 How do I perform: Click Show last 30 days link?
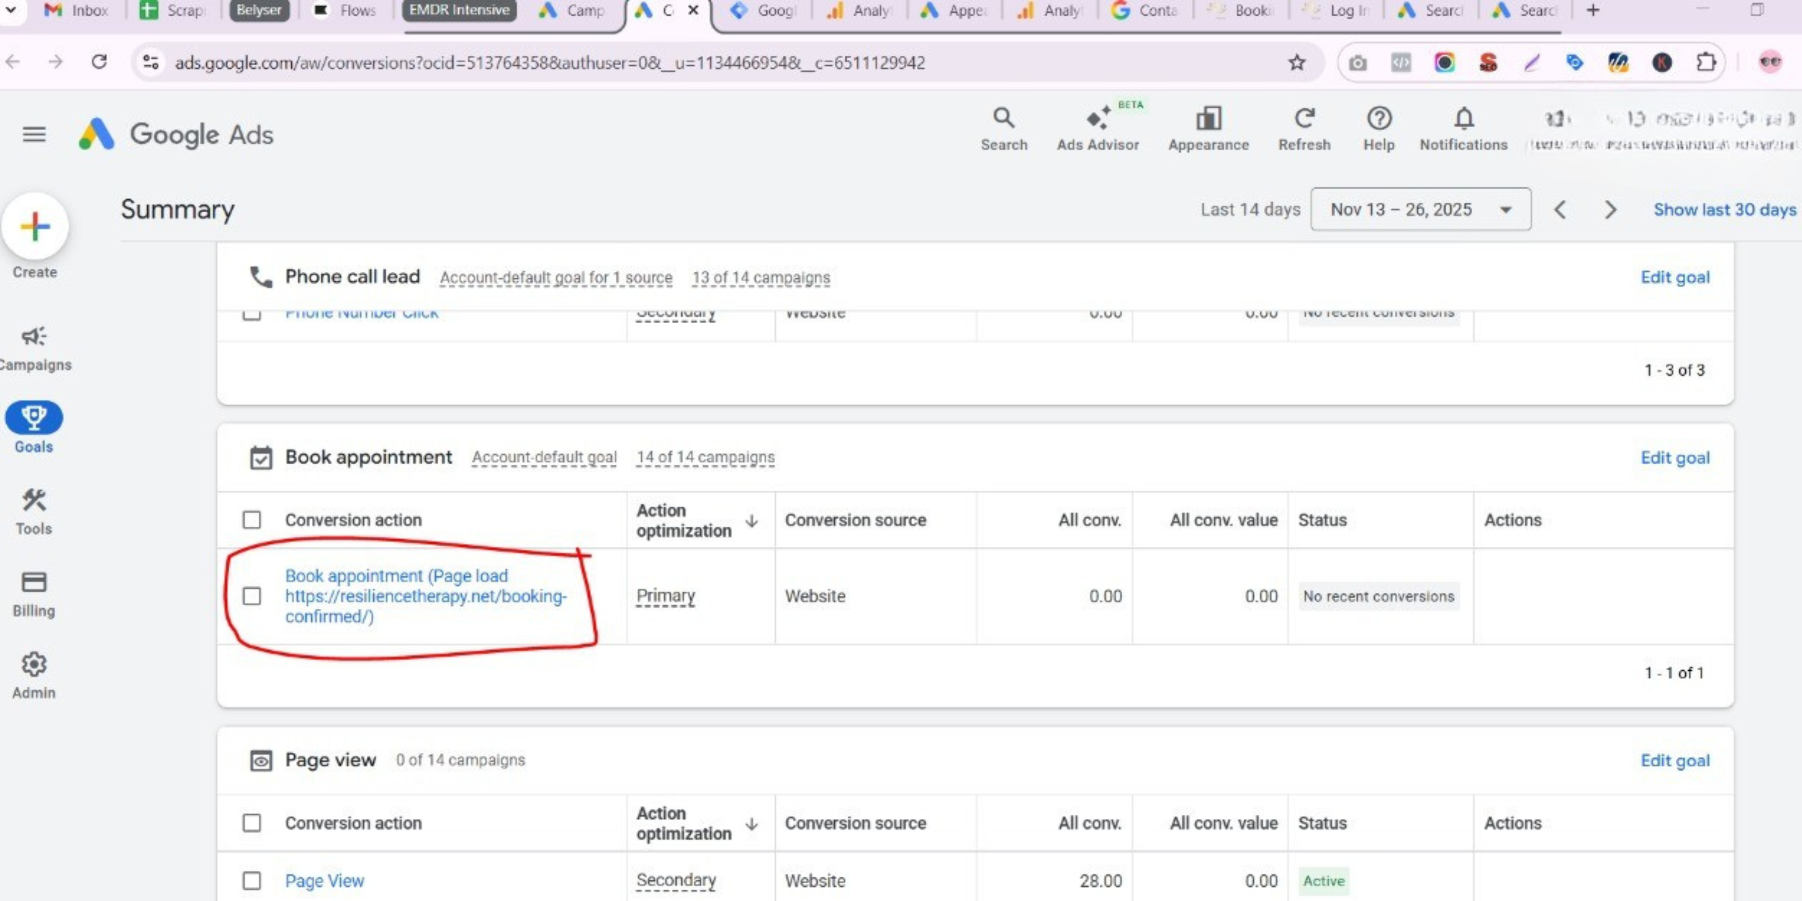pos(1724,209)
